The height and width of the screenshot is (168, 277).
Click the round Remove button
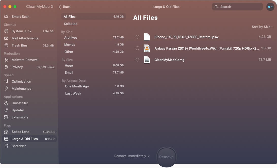(166, 157)
